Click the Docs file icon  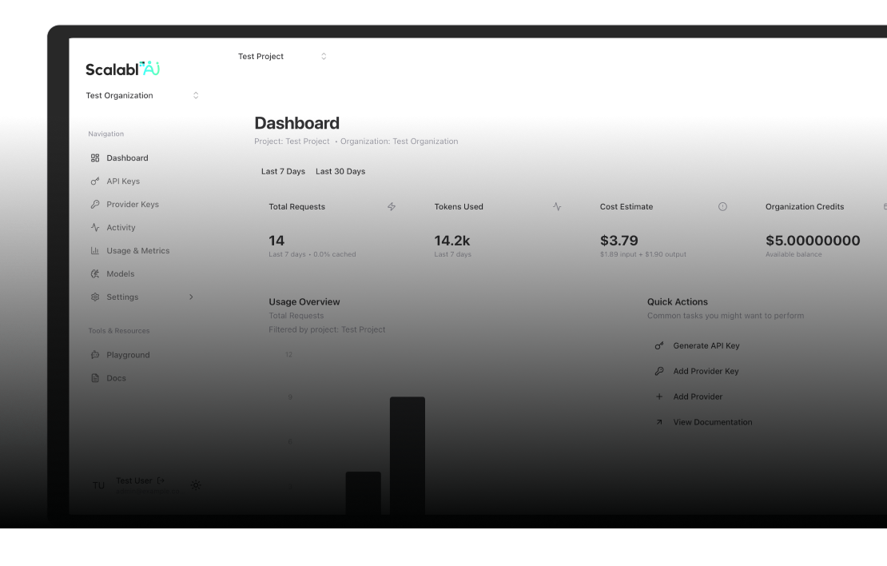(95, 378)
